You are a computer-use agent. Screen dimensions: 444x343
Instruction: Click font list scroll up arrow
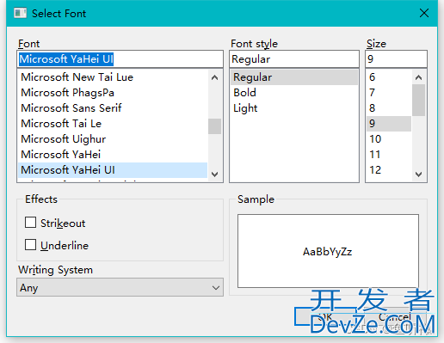click(x=214, y=77)
